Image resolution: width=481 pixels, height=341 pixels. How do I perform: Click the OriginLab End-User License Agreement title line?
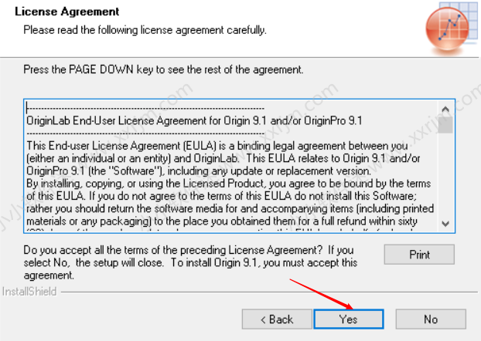tap(194, 121)
